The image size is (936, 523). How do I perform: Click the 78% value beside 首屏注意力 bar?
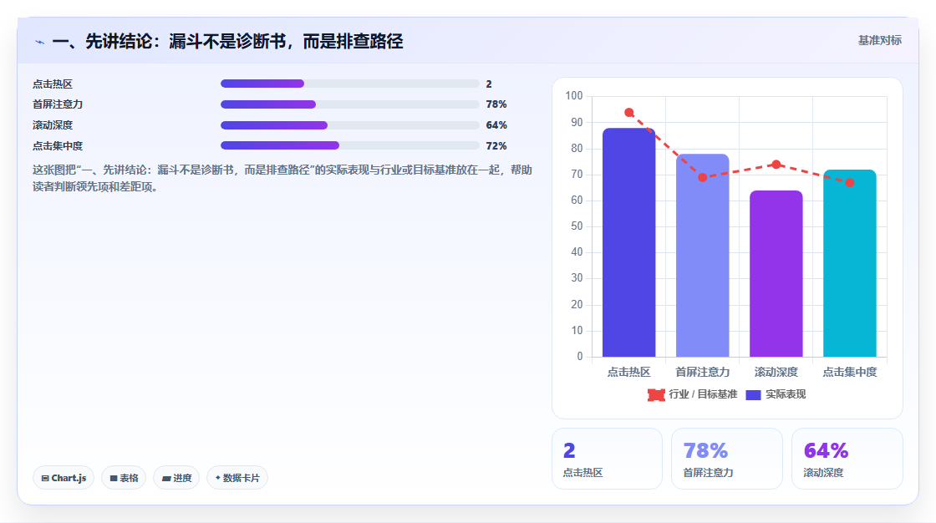(496, 104)
